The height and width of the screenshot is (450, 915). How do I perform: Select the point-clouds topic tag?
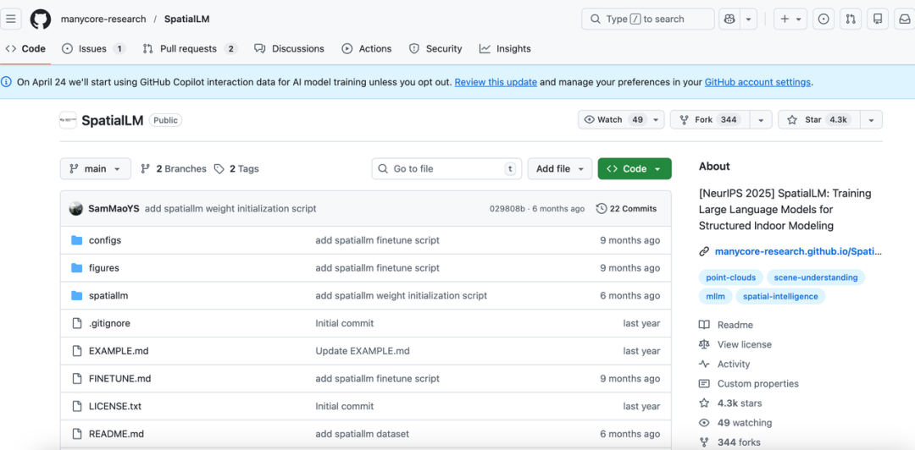tap(729, 277)
